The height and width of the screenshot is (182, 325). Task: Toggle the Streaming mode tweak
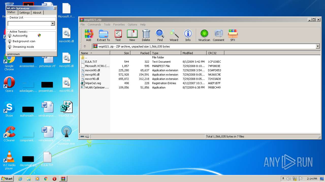tap(10, 47)
